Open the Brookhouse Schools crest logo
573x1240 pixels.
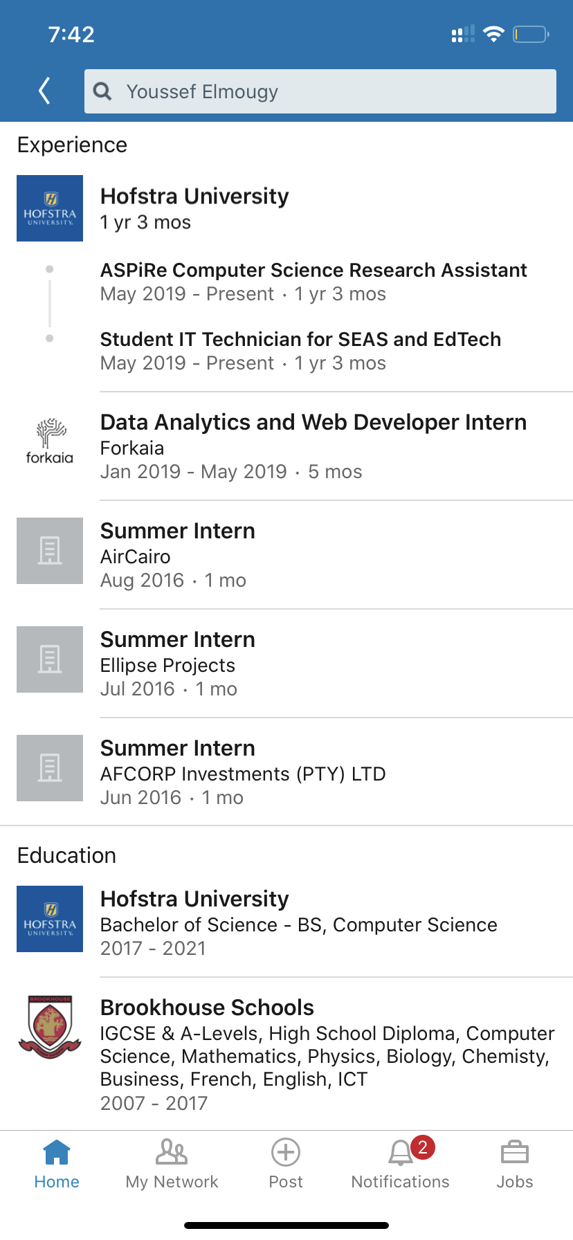50,1027
